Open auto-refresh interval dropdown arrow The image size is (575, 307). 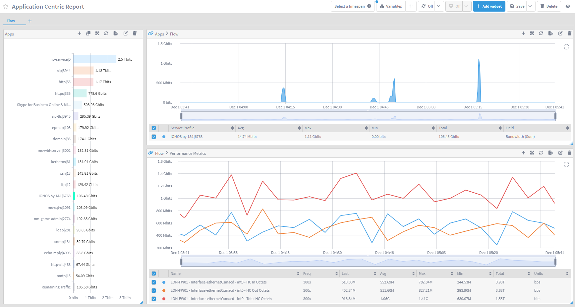click(439, 6)
